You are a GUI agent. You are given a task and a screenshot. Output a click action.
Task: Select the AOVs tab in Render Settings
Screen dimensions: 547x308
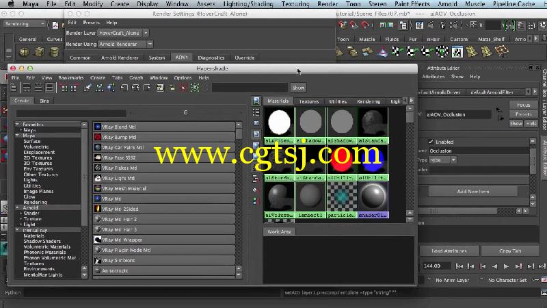(181, 57)
